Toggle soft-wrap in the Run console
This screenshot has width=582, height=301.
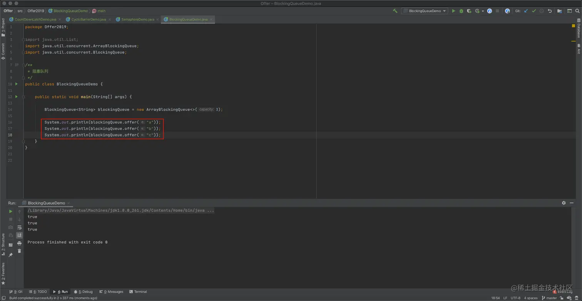(x=19, y=227)
